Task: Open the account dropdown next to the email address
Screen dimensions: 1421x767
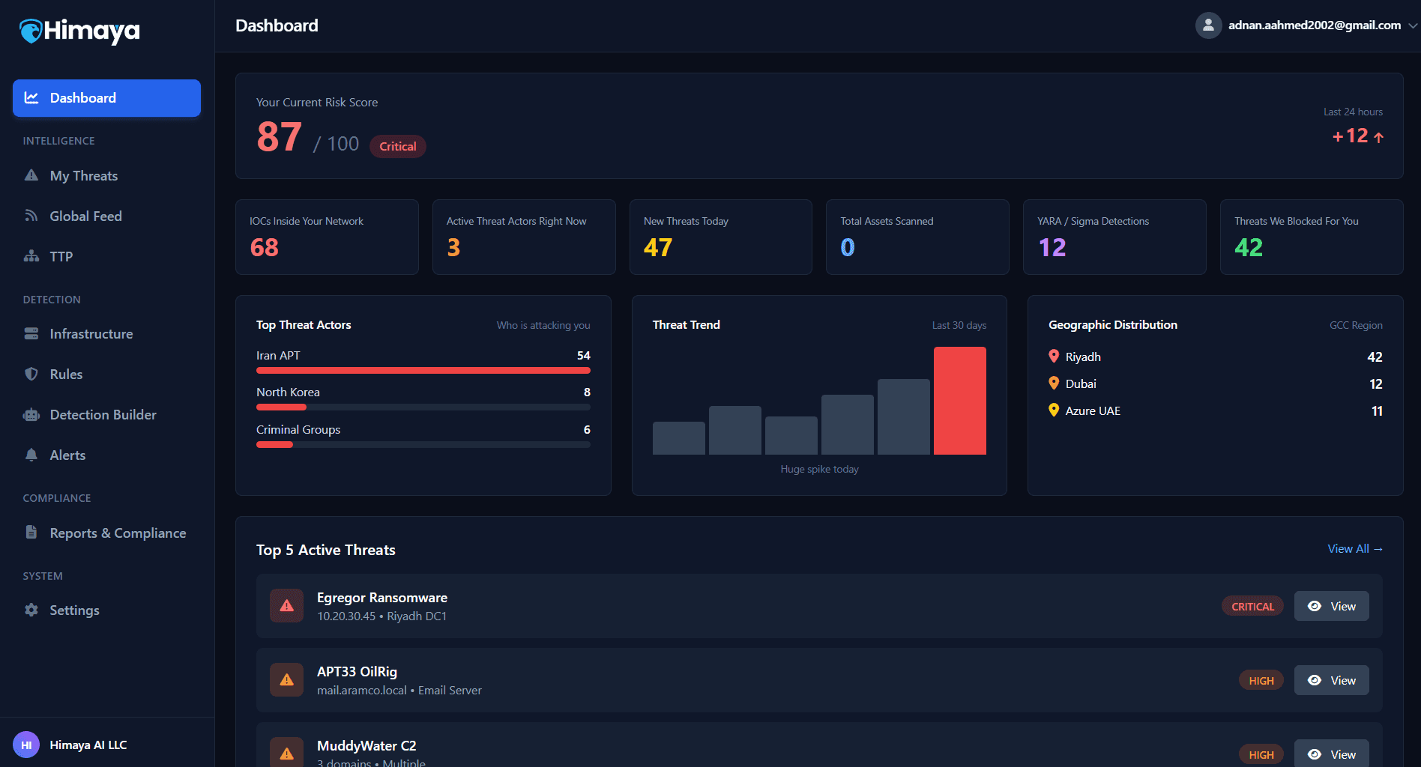Action: pos(1412,25)
